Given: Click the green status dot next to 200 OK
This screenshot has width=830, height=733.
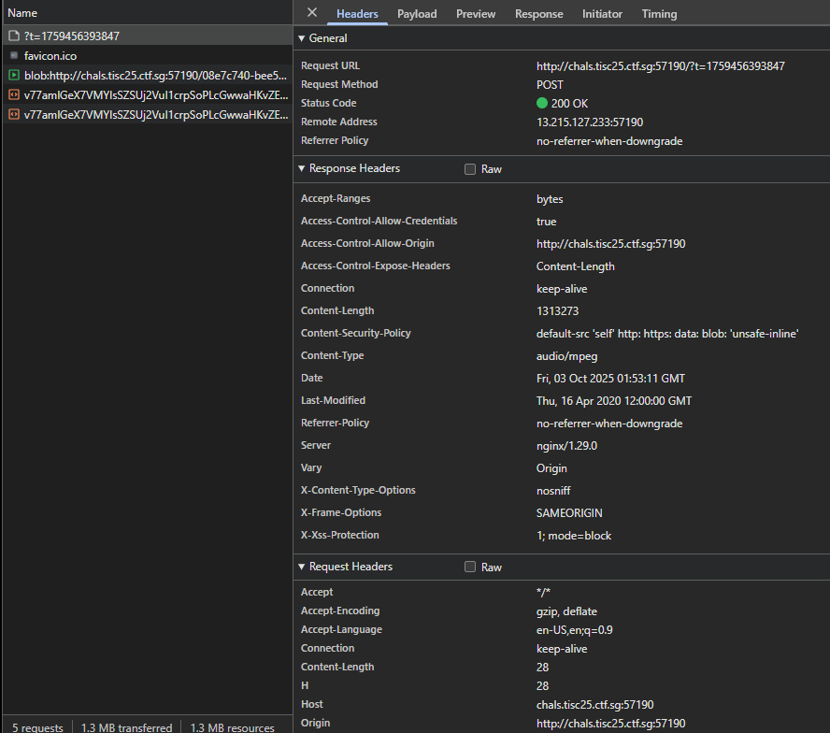Looking at the screenshot, I should click(542, 104).
